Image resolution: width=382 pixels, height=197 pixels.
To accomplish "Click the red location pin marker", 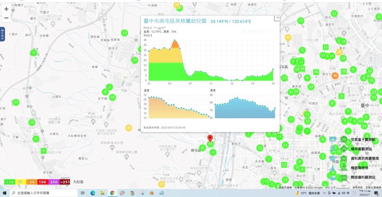I will tap(210, 138).
